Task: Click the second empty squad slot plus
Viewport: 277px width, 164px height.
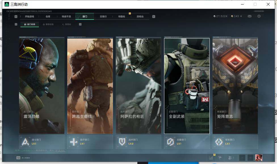Action: [x=250, y=158]
